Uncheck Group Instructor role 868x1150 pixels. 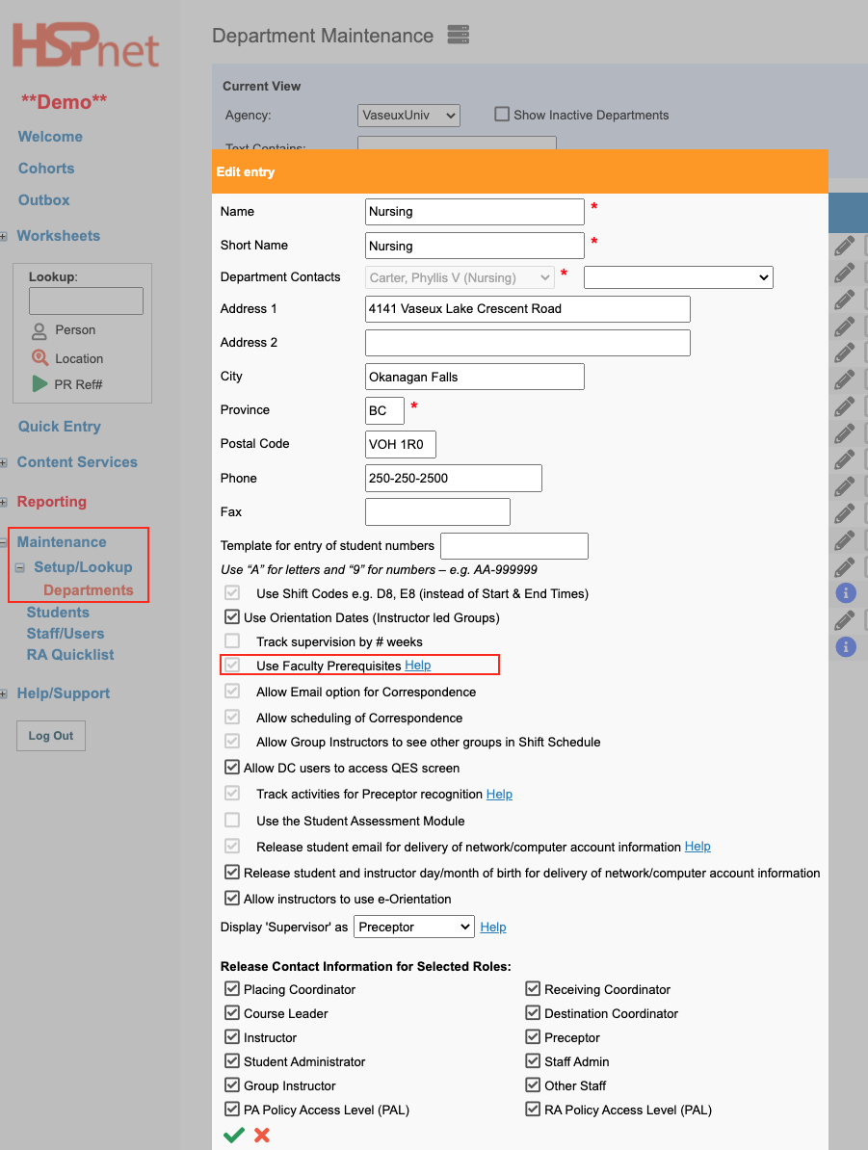[x=232, y=1085]
